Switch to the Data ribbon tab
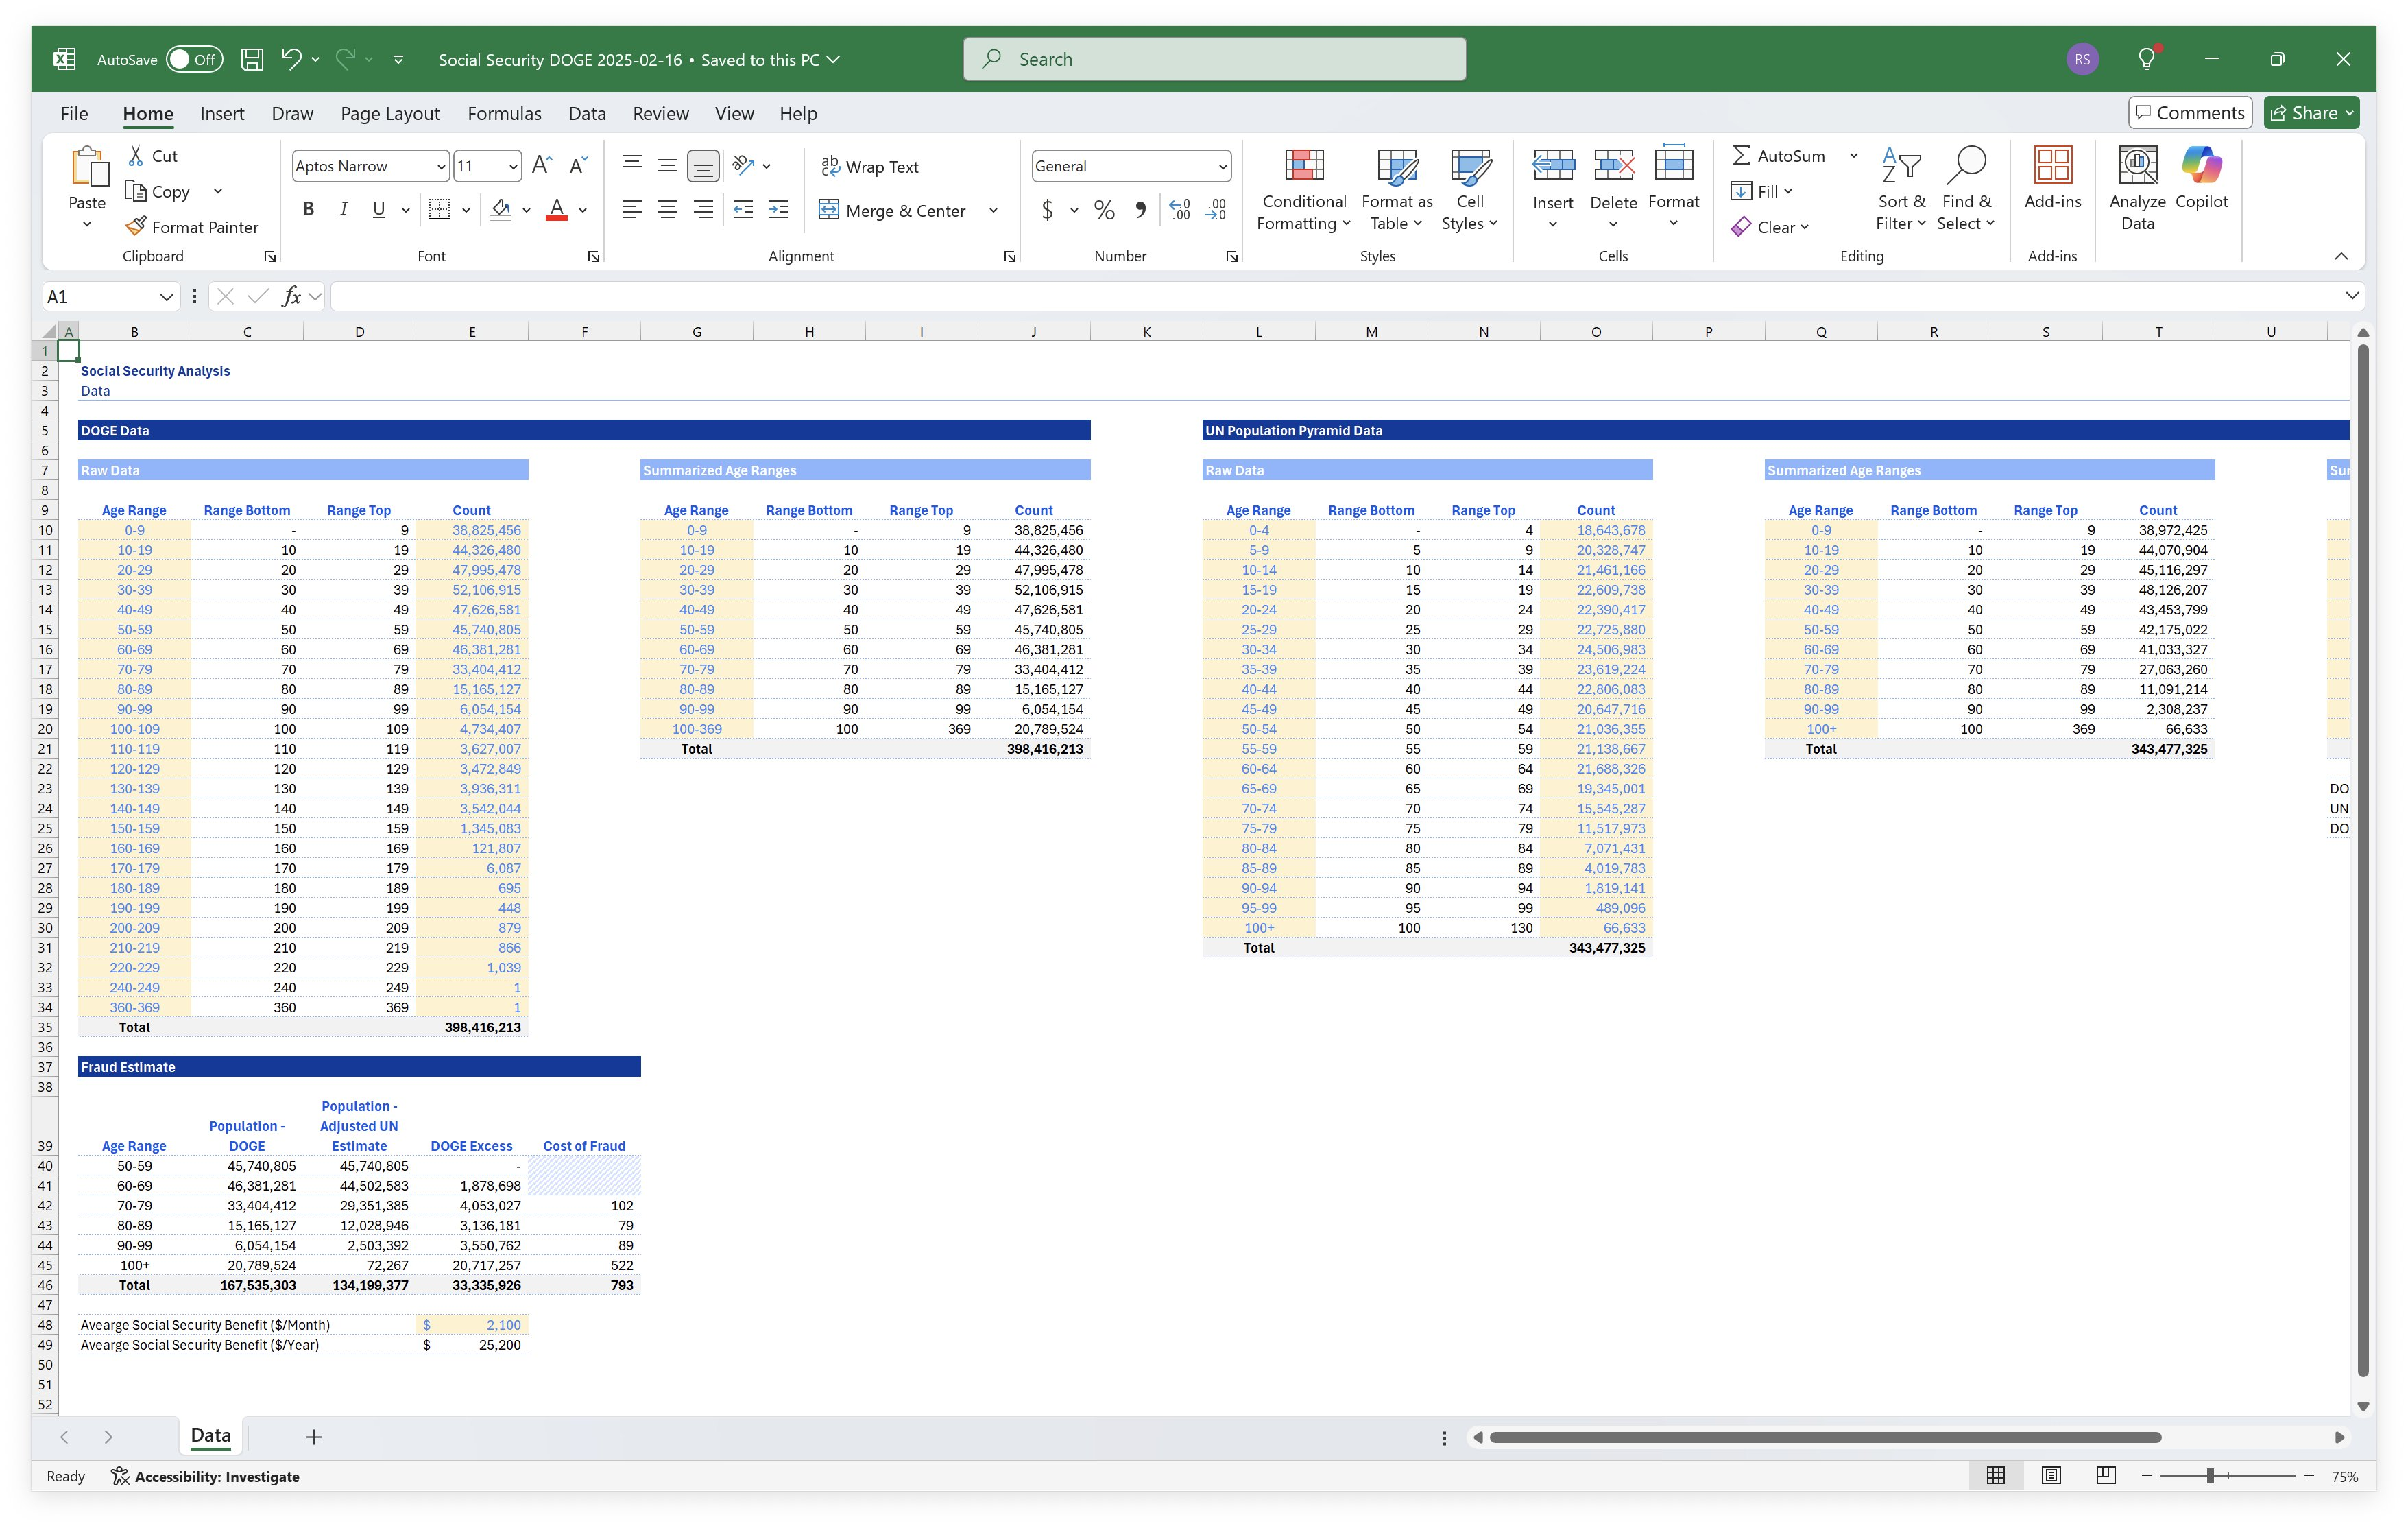2408x1528 pixels. [x=587, y=114]
